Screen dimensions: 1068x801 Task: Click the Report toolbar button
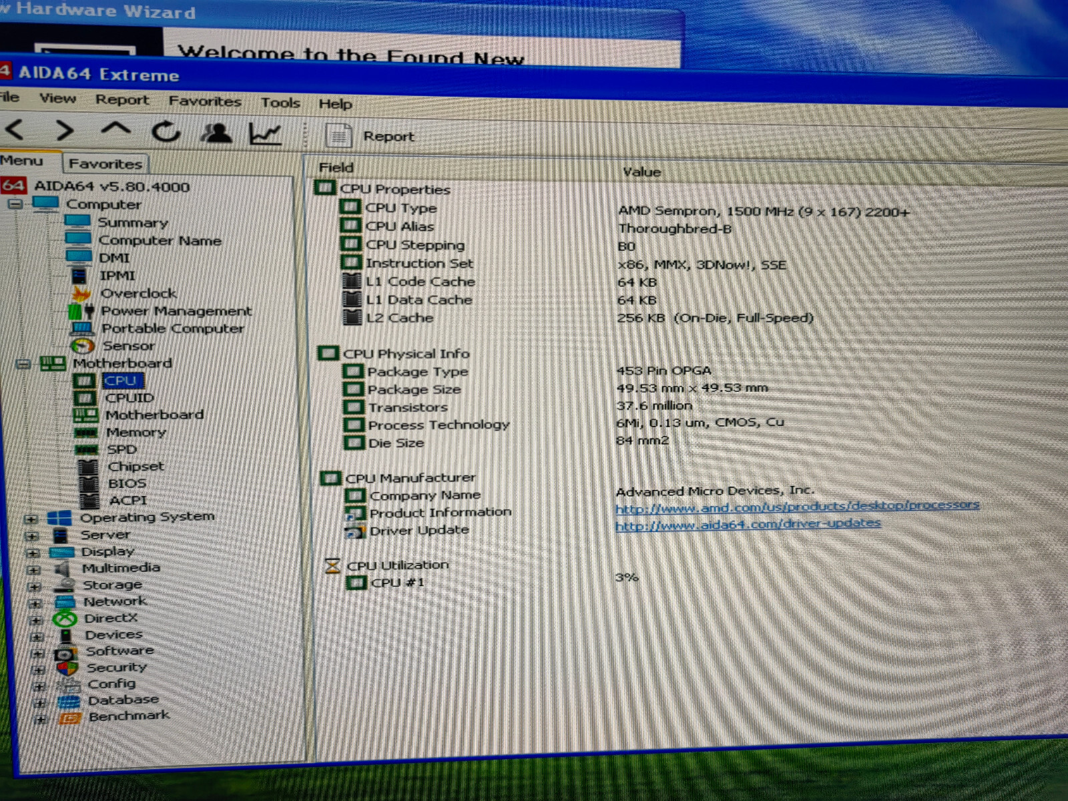pos(370,136)
